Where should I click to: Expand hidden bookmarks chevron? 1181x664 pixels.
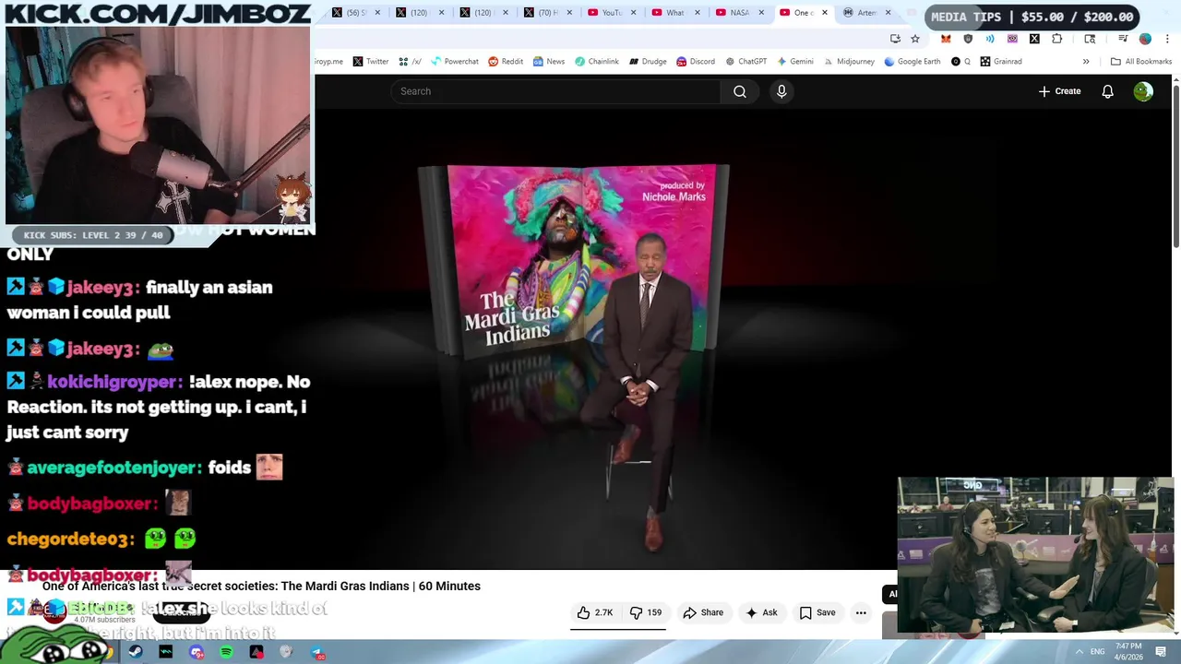point(1086,62)
